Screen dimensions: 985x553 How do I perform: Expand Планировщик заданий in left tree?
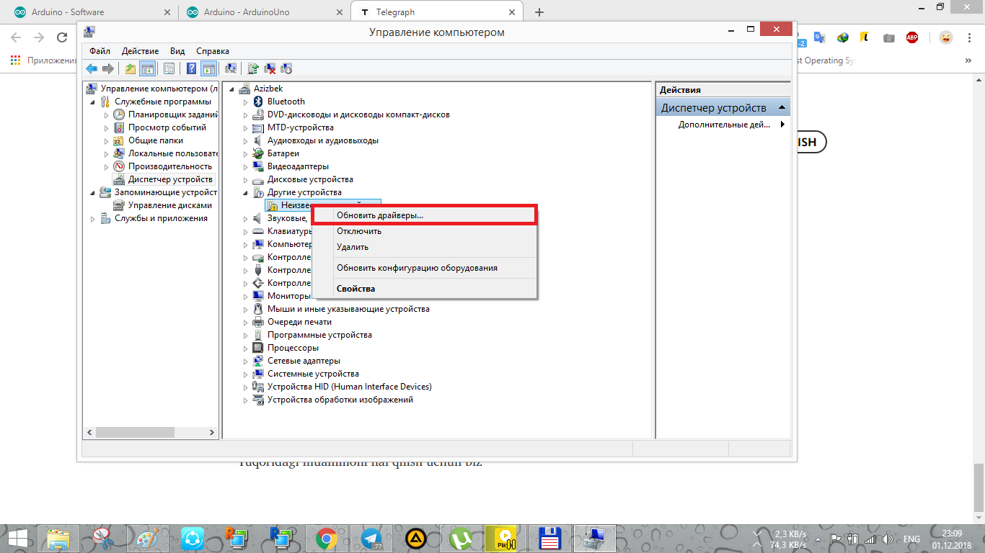[x=106, y=114]
